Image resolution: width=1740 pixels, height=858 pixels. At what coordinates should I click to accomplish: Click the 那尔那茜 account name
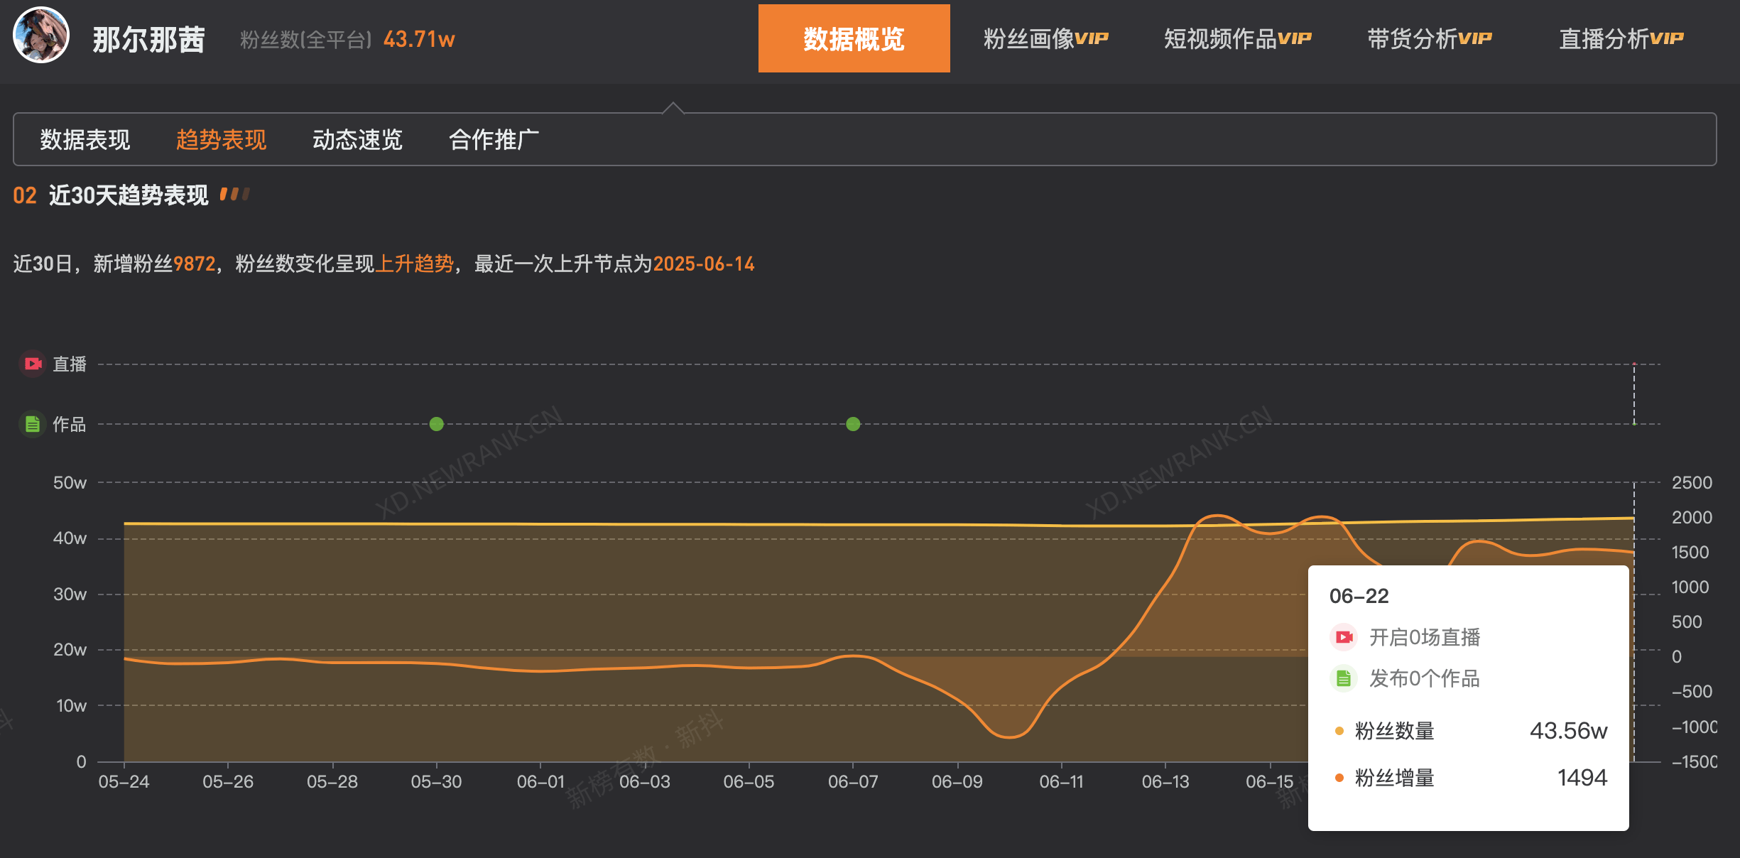[148, 39]
